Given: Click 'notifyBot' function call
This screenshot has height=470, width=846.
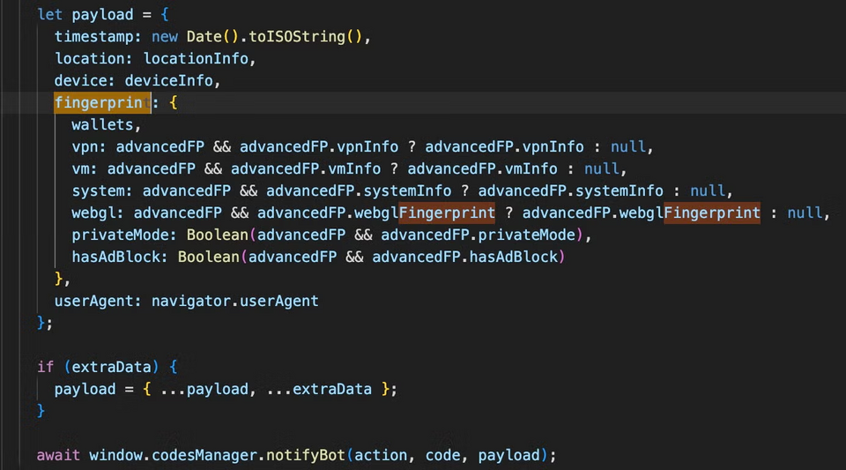Looking at the screenshot, I should click(306, 455).
